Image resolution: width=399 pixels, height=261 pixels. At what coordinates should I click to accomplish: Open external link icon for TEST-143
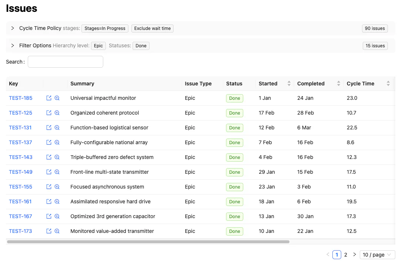coord(49,157)
